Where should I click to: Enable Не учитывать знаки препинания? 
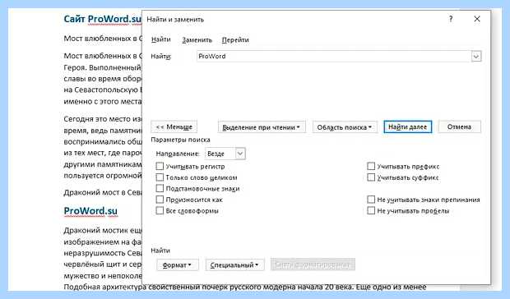coord(371,200)
